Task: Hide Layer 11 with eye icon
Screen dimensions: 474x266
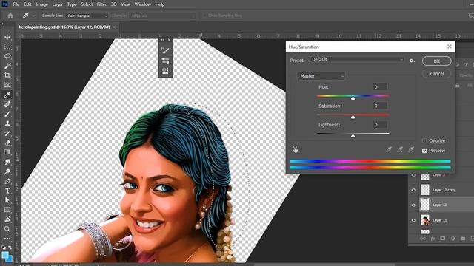Action: click(413, 220)
